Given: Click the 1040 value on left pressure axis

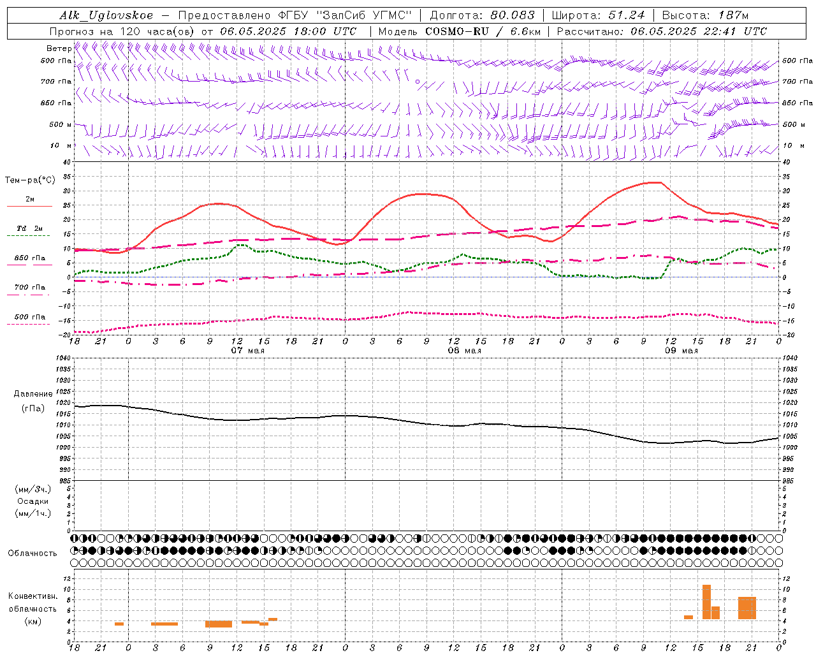Looking at the screenshot, I should pyautogui.click(x=63, y=358).
